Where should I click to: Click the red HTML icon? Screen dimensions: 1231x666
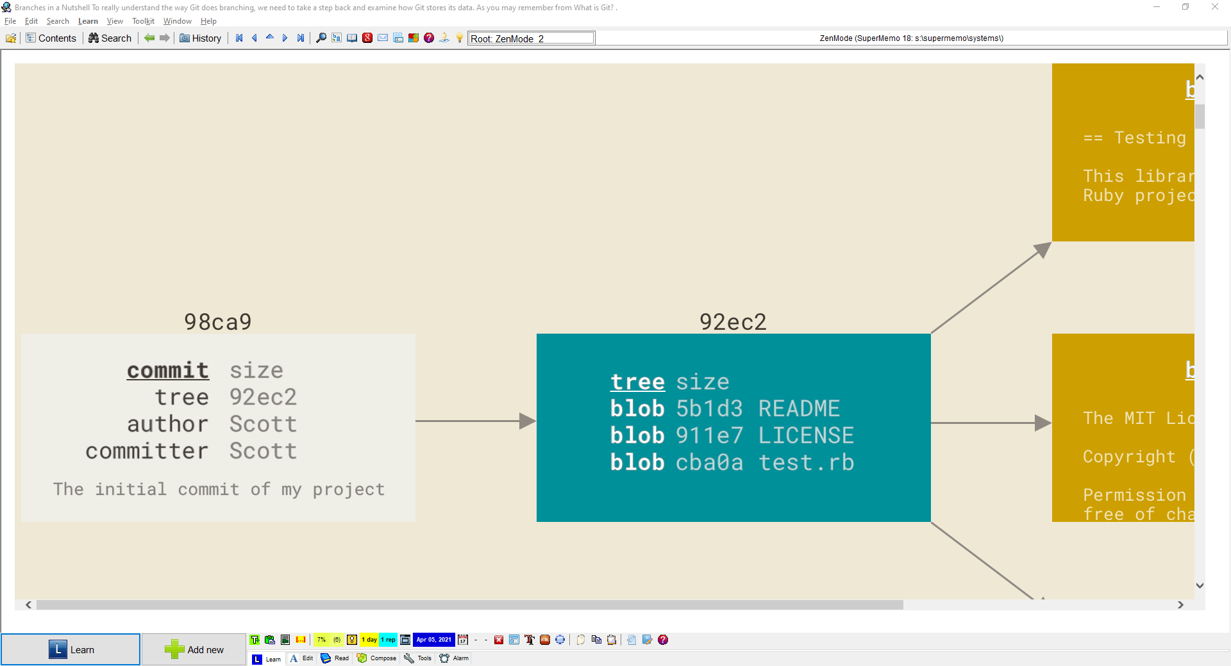(545, 640)
